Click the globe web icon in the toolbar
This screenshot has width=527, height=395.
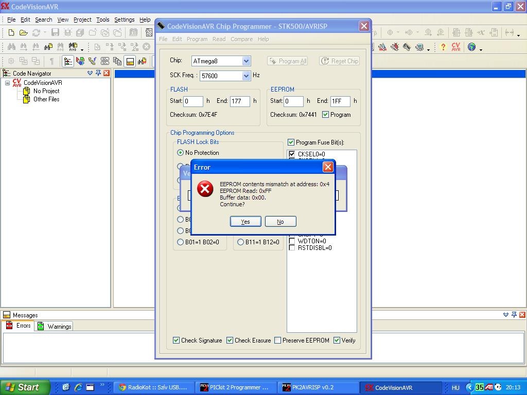click(x=471, y=47)
